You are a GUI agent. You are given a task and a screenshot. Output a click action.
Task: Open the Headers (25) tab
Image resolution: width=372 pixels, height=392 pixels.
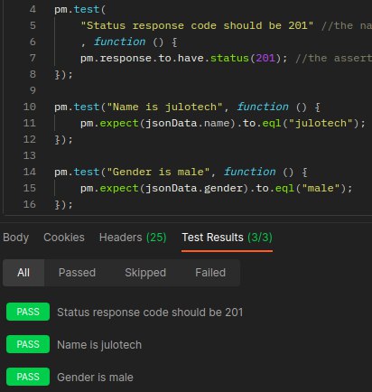(x=133, y=238)
